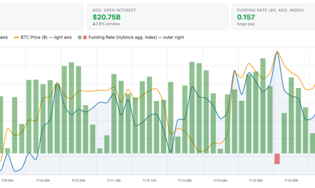Click the red negative funding rate bar
Screen dimensions: 315x188
click(277, 159)
